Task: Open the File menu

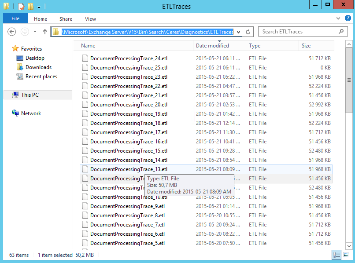Action: point(15,18)
